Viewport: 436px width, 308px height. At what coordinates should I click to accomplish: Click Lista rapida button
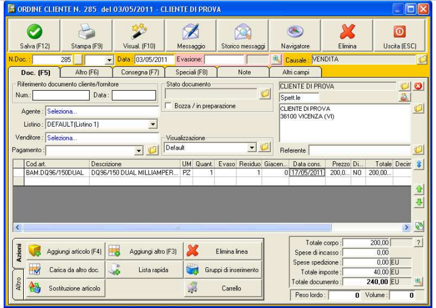(x=145, y=270)
